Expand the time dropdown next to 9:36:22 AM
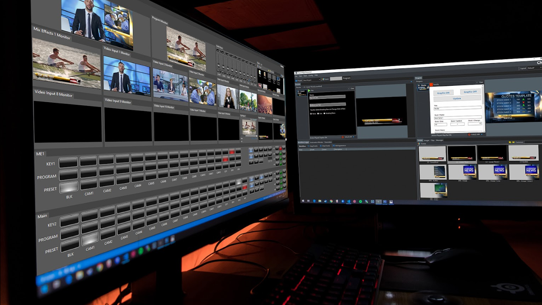Viewport: 542px width, 305px height. click(482, 134)
